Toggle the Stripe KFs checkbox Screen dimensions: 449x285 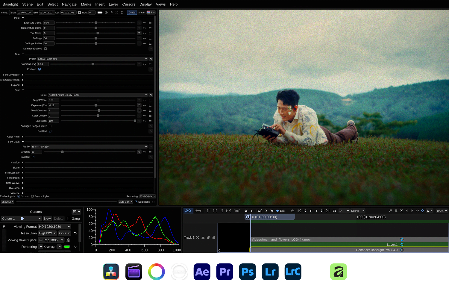(x=136, y=202)
